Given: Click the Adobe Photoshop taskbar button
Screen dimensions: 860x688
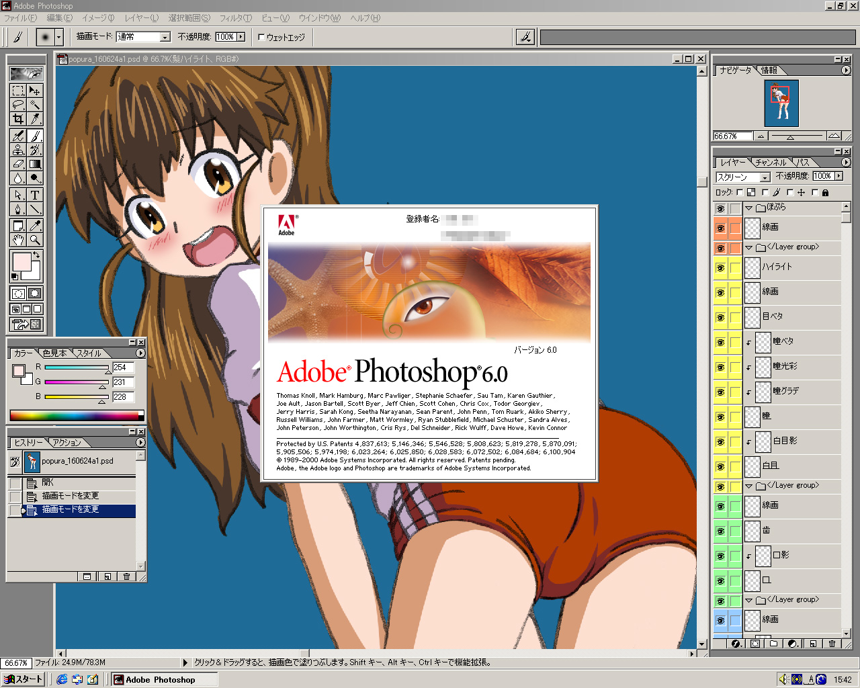Looking at the screenshot, I should pyautogui.click(x=165, y=679).
